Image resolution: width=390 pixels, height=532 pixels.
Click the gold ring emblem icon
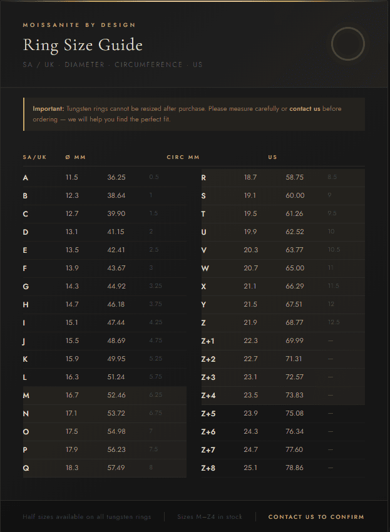[x=347, y=44]
